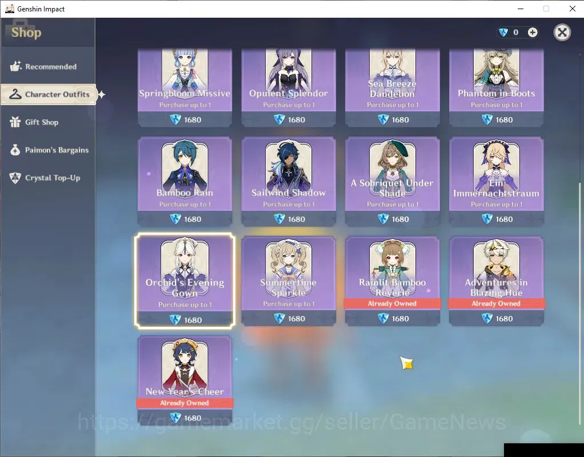Click the Paimon's Bargains bag icon
The width and height of the screenshot is (584, 457).
tap(15, 150)
